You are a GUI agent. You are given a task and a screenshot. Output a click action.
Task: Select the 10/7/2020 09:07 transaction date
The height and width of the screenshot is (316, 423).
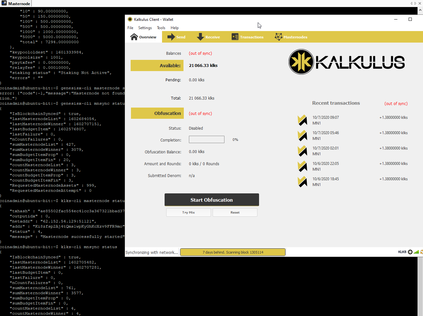point(326,117)
